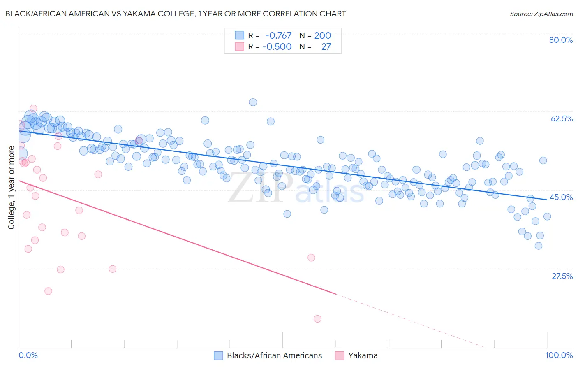Viewport: 578px width, 367px height.
Task: Click the N = 200 statistic
Action: tap(315, 35)
